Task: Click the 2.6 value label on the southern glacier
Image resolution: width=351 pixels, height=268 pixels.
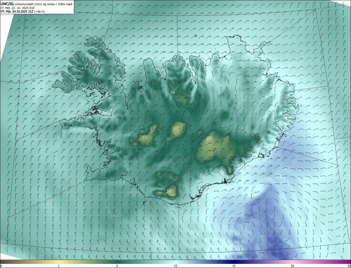Action: [169, 192]
